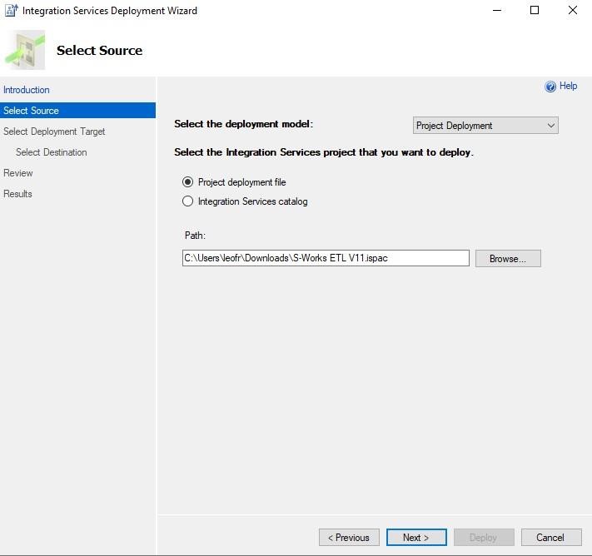Select the Select Source step in sidebar
Image resolution: width=592 pixels, height=556 pixels.
click(x=77, y=110)
